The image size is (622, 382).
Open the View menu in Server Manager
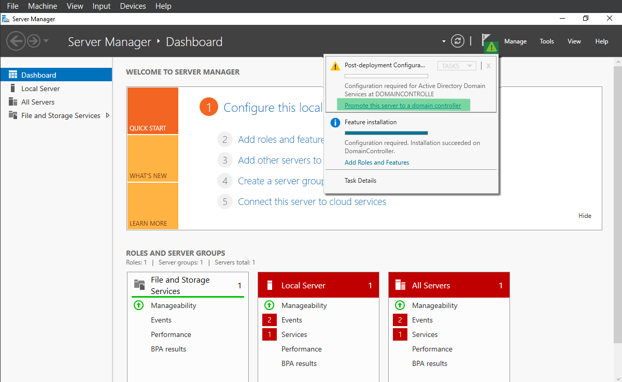coord(574,41)
